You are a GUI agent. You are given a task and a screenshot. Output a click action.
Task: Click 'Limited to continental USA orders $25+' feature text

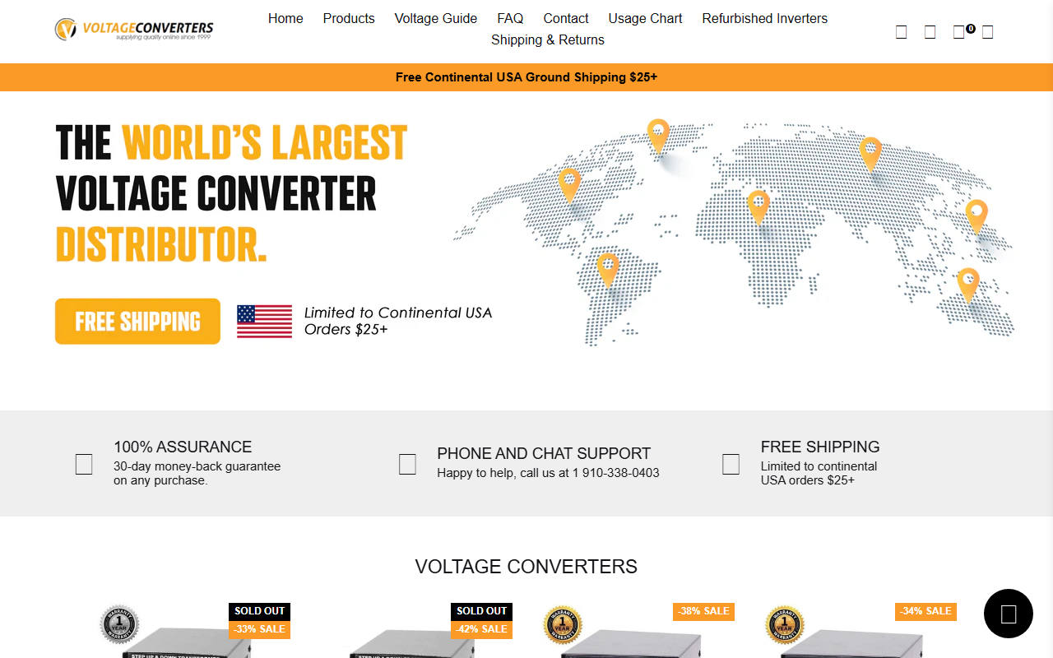point(819,473)
